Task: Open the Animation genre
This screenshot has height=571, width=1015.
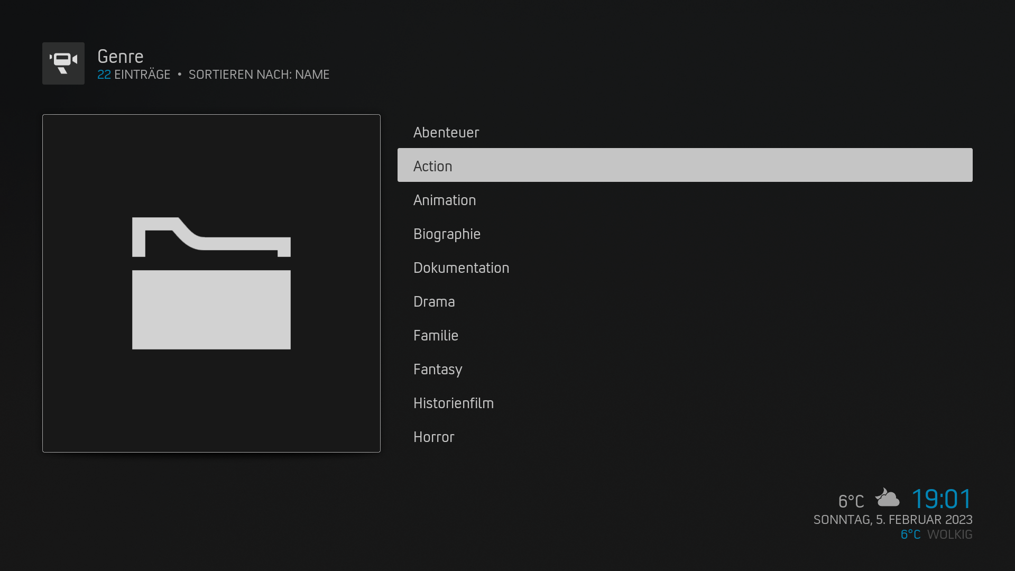Action: [x=685, y=199]
